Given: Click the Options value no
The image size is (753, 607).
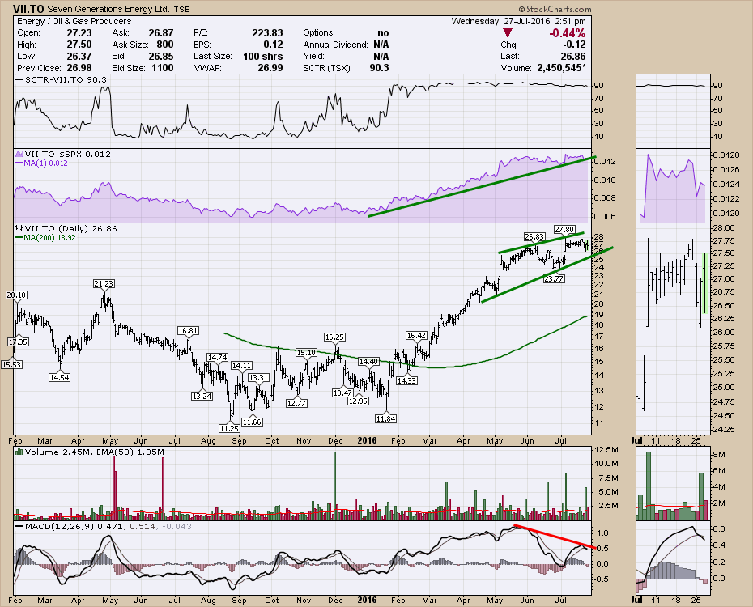Looking at the screenshot, I should 383,32.
